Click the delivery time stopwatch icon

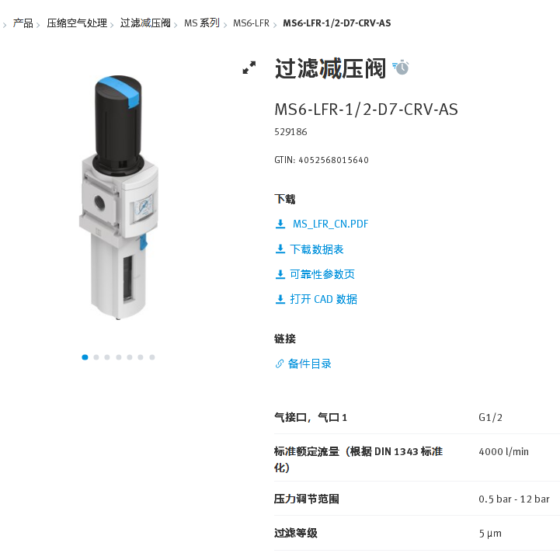(x=401, y=67)
